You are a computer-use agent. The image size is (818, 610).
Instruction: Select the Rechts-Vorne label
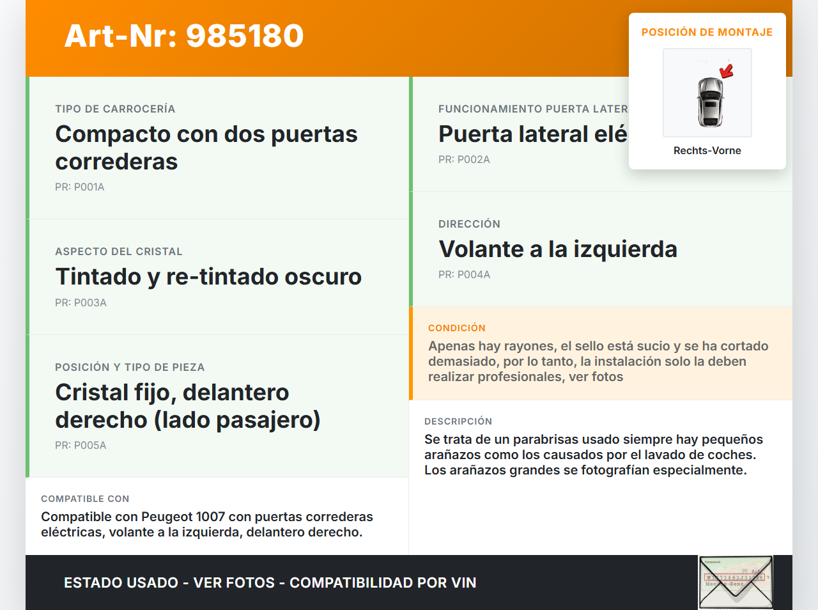pos(707,150)
